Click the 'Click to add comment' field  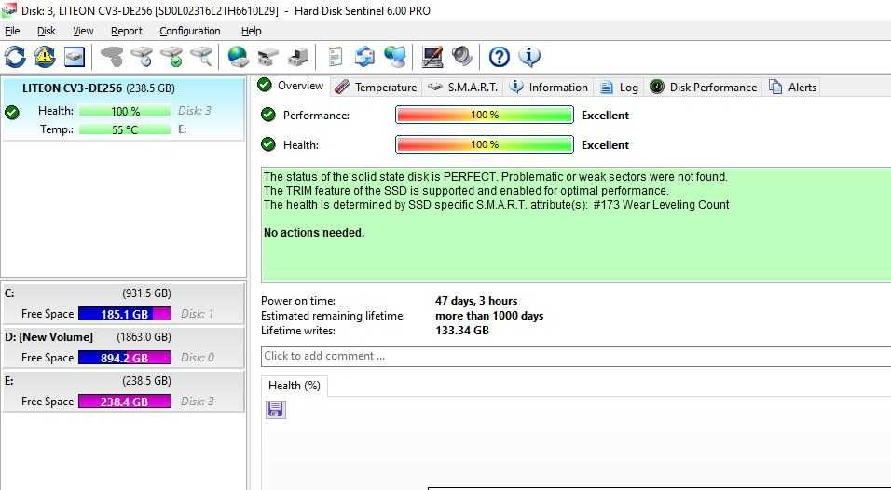pyautogui.click(x=576, y=356)
